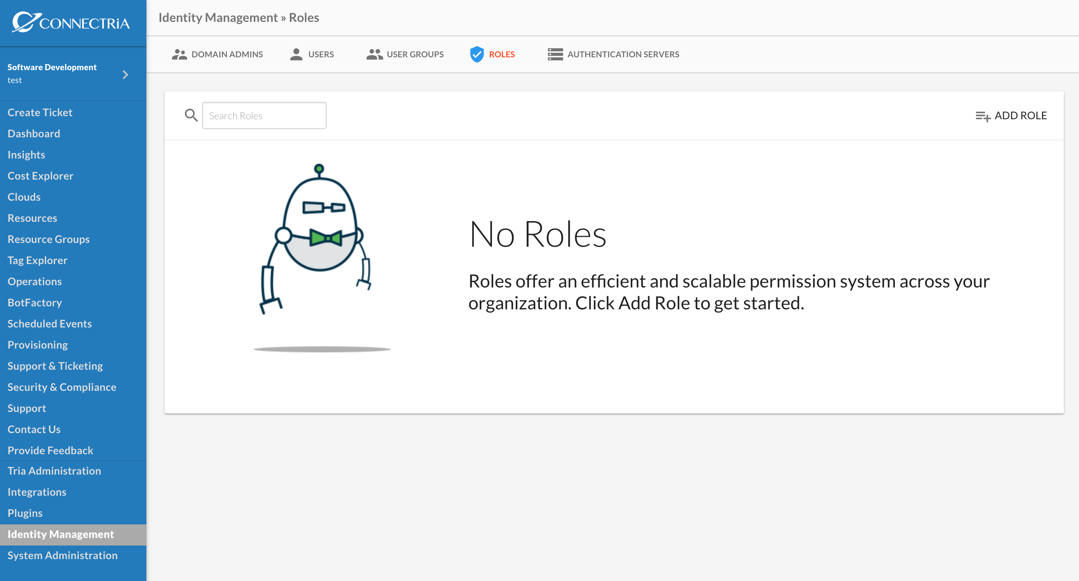Open Tria Administration
The height and width of the screenshot is (581, 1079).
pos(54,471)
